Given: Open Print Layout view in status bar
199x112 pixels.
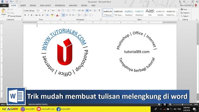Looking at the screenshot, I should coord(165,104).
